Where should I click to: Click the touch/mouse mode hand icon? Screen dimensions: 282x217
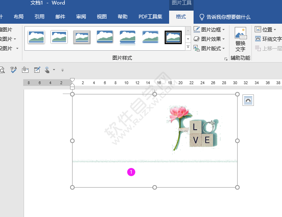47,70
